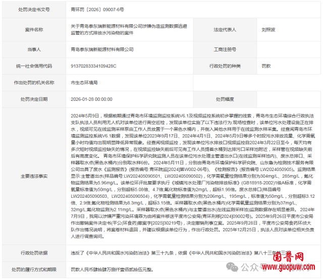
Task: Click the 处罚的履行方式和期限 label
Action: (x=34, y=269)
